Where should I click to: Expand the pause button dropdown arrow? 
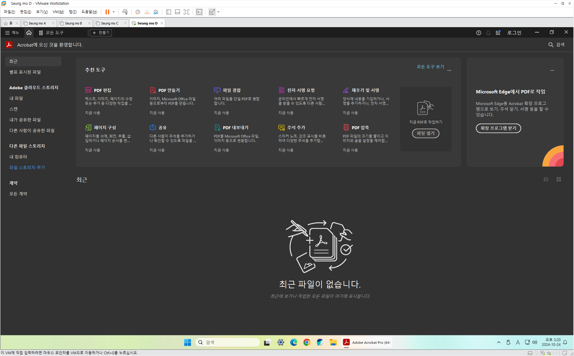pos(114,12)
